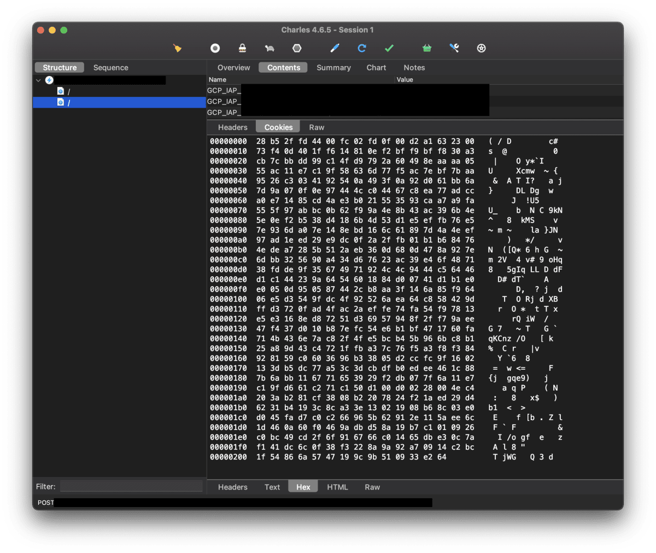Image resolution: width=656 pixels, height=553 pixels.
Task: Select the first GCP_IAP_ cookie row
Action: pyautogui.click(x=415, y=90)
